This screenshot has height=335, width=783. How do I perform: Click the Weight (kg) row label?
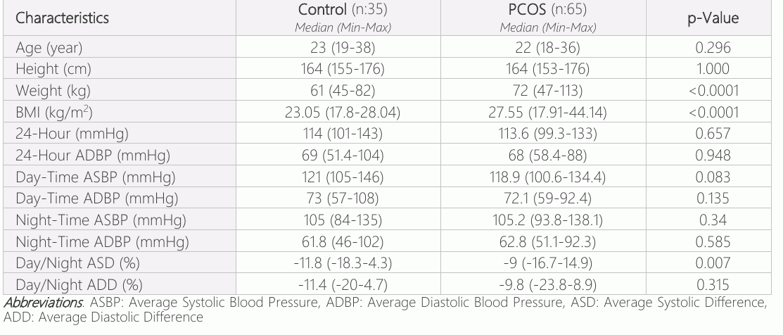pyautogui.click(x=53, y=91)
